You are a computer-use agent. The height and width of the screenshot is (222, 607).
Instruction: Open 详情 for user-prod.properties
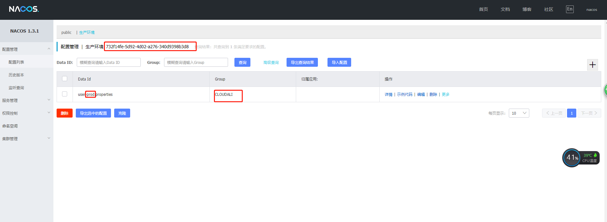pos(389,95)
